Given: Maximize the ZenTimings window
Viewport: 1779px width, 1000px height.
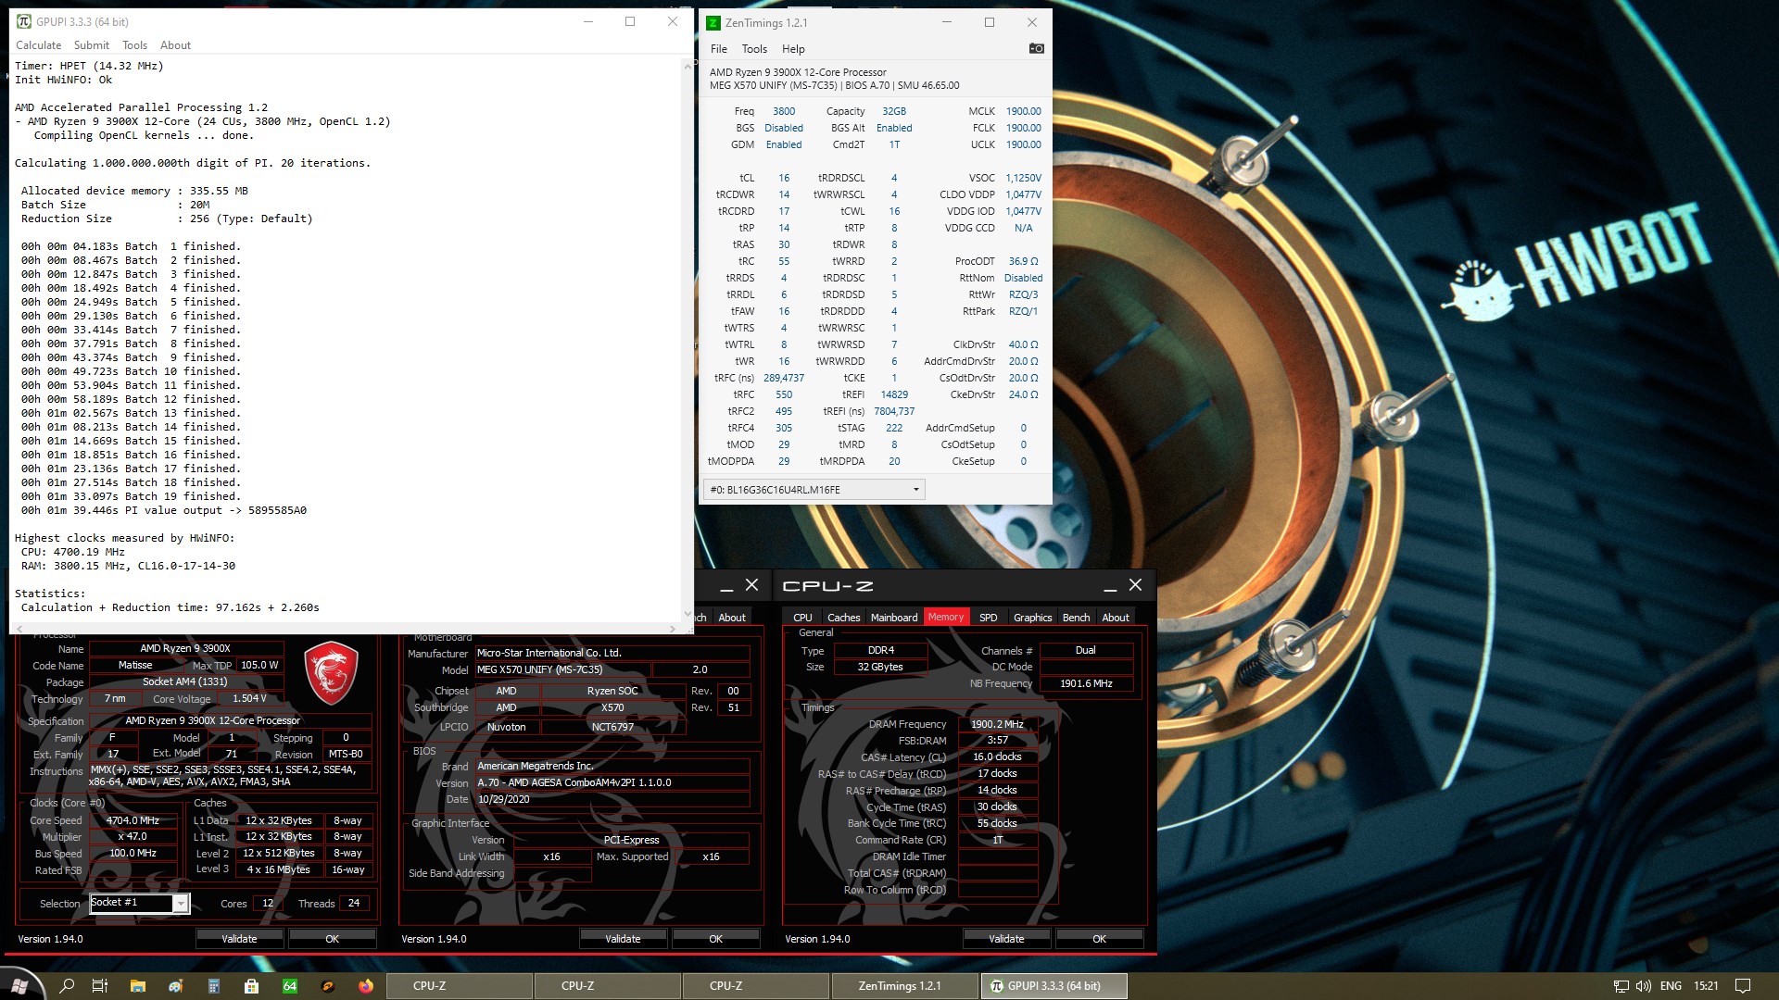Looking at the screenshot, I should click(990, 22).
